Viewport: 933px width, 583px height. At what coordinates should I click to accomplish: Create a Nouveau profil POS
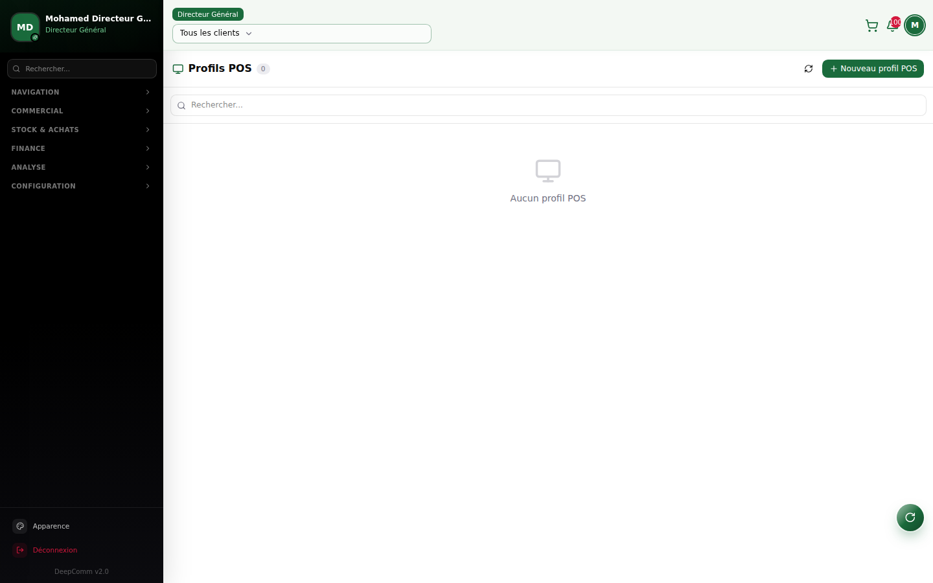point(873,69)
